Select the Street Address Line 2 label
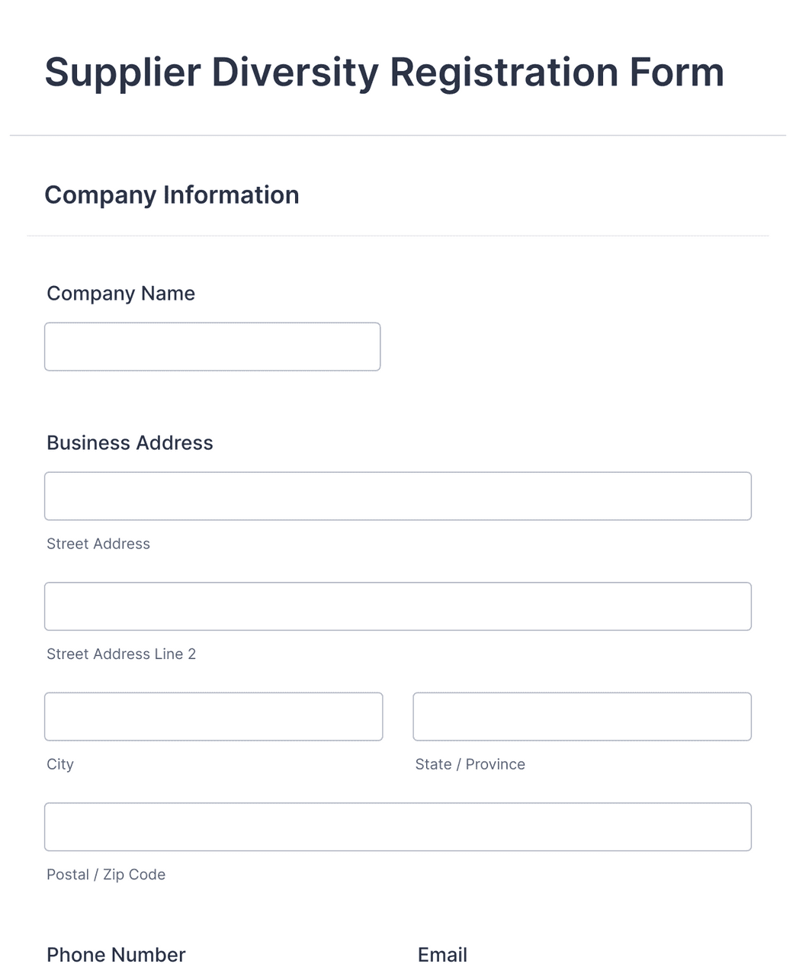 pyautogui.click(x=121, y=654)
